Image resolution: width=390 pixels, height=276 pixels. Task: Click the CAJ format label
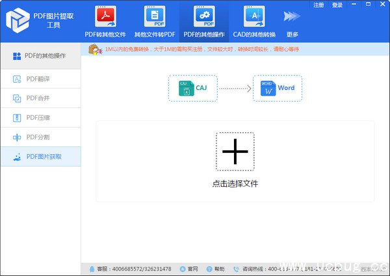(201, 88)
